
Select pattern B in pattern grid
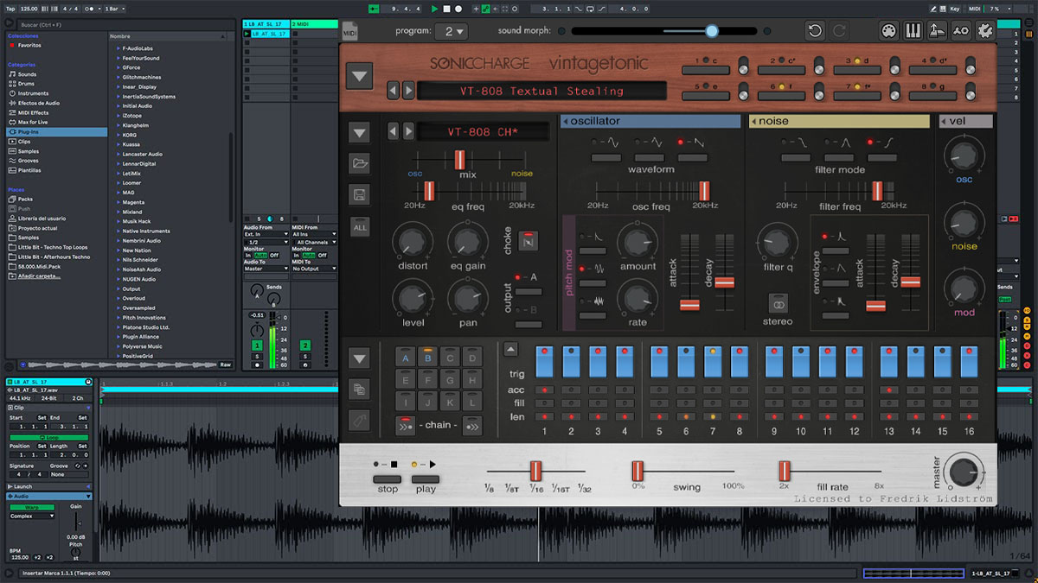(x=427, y=358)
